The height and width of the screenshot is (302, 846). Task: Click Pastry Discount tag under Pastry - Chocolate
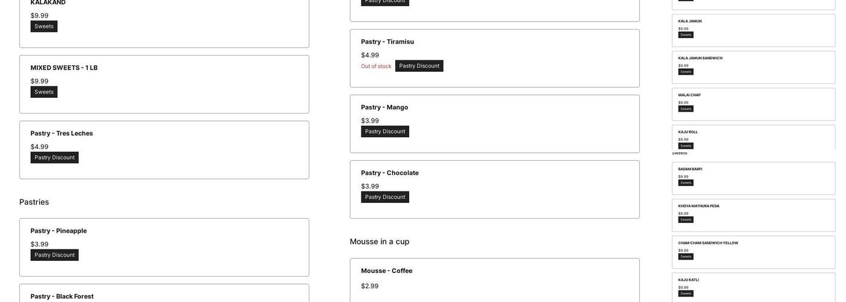385,197
